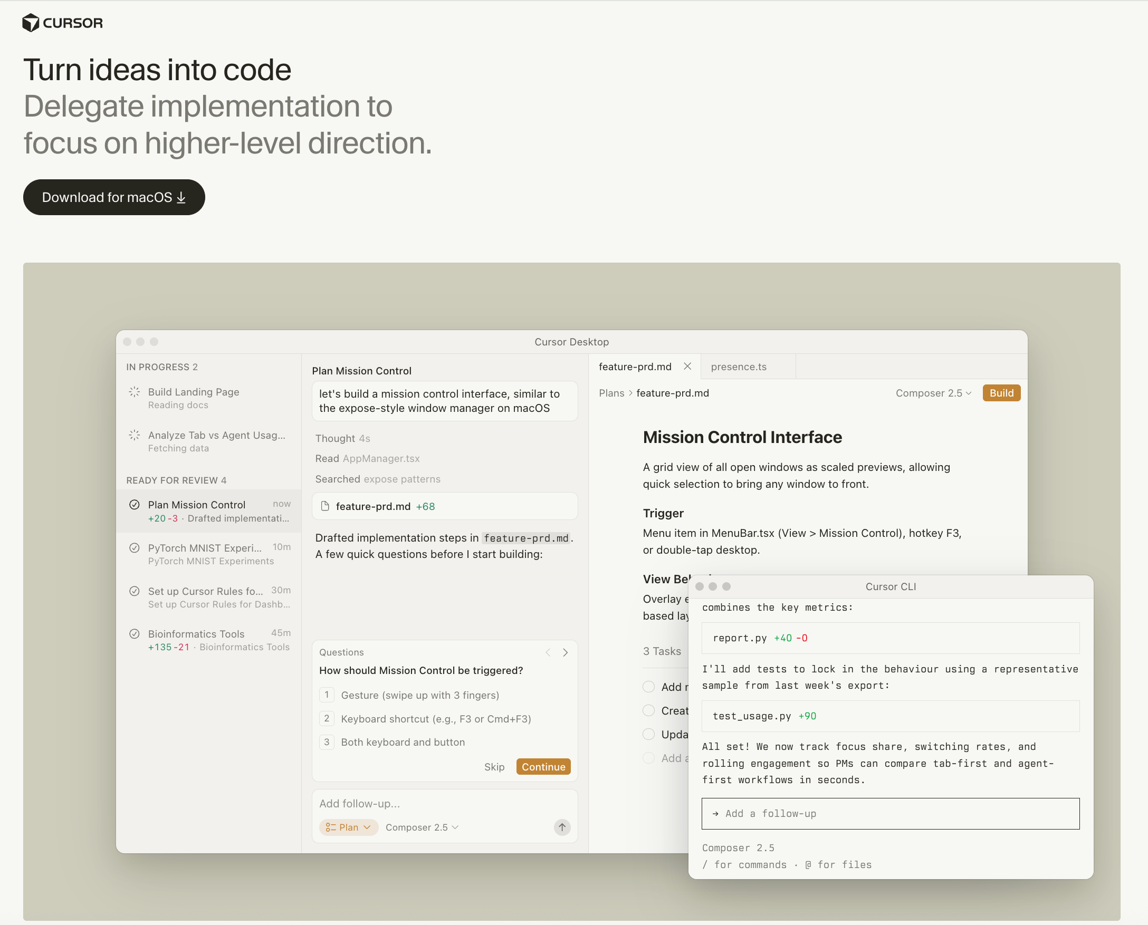This screenshot has width=1148, height=925.
Task: Switch to the presence.ts tab
Action: coord(747,367)
